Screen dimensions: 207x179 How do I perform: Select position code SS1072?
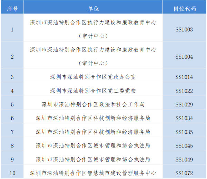[x=184, y=173]
